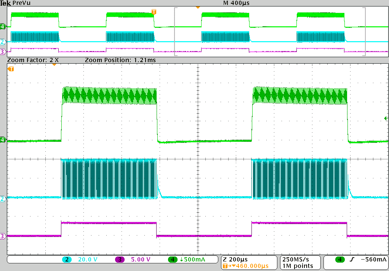389x271 pixels.
Task: Toggle the magenta channel 3 badge
Action: [120, 260]
